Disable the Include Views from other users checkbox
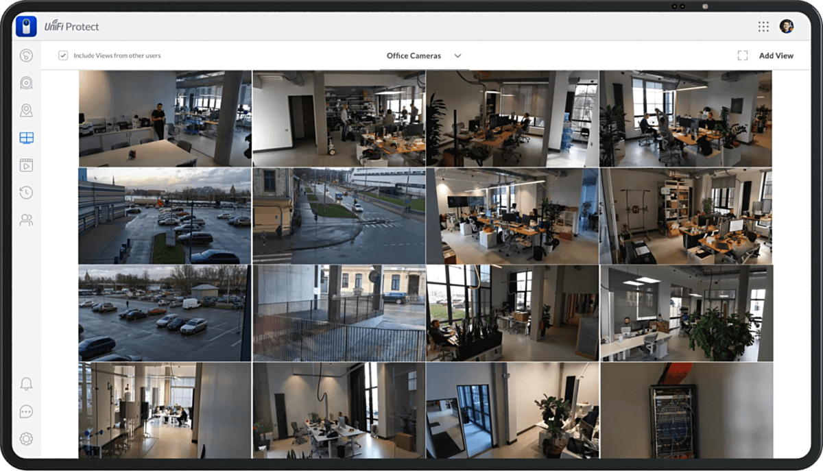823x471 pixels. coord(62,56)
